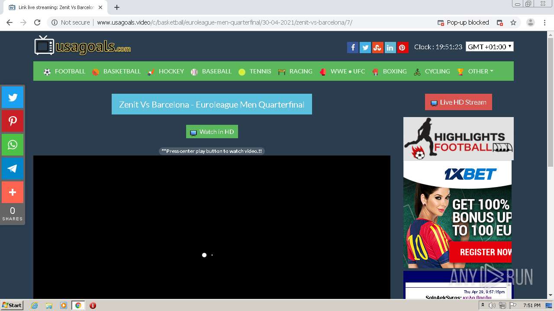
Task: Open the TENNIS menu item
Action: click(255, 71)
